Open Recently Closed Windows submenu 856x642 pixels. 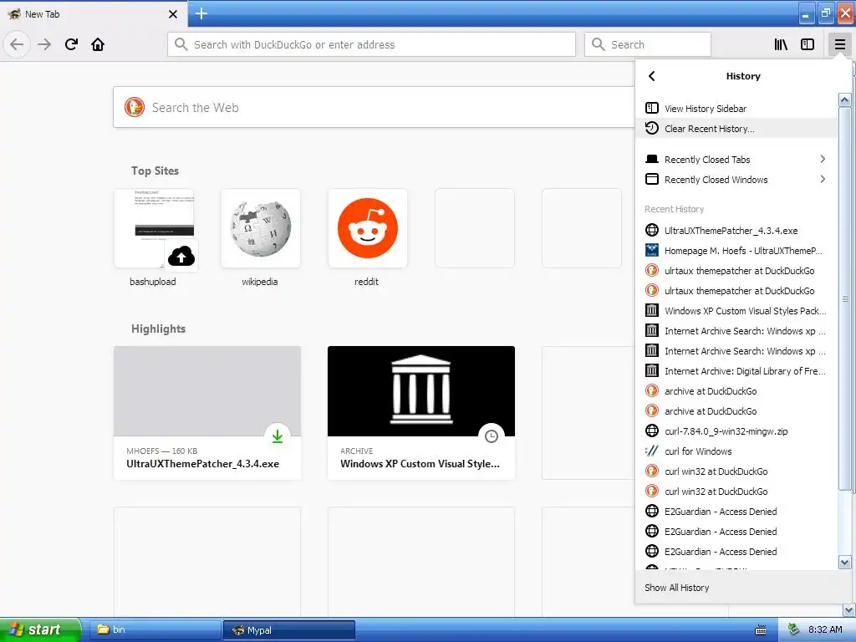(x=736, y=180)
